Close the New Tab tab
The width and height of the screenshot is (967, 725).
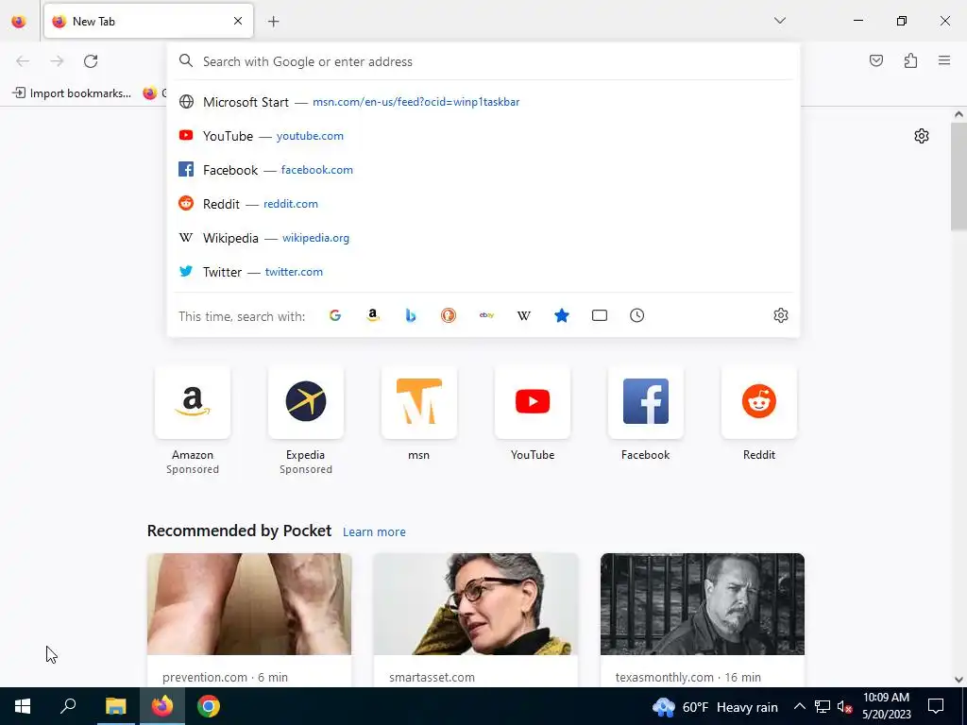[238, 22]
